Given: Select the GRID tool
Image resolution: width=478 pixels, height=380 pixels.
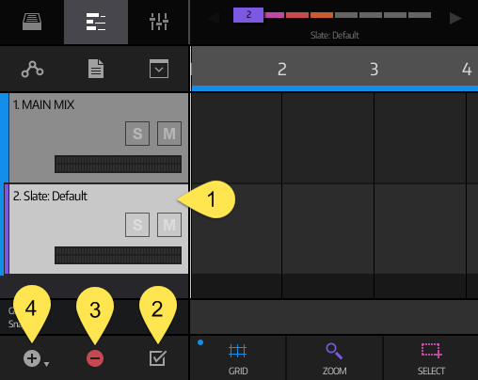Looking at the screenshot, I should click(238, 358).
